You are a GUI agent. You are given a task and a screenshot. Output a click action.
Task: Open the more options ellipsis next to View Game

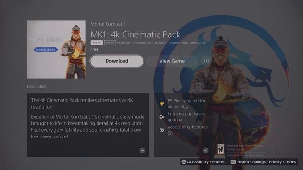[206, 61]
